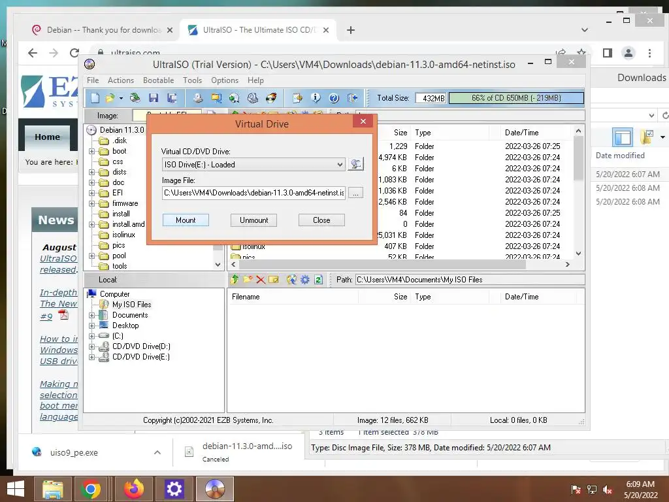Expand the (C:) drive node
This screenshot has width=669, height=502.
coord(91,337)
